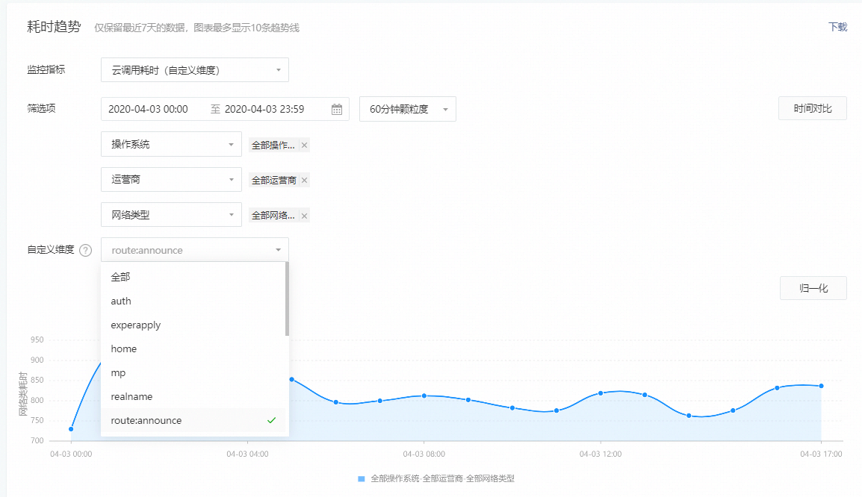Viewport: 862px width, 497px height.
Task: Click the start date 2020-04-03 00:00 field
Action: pyautogui.click(x=148, y=109)
